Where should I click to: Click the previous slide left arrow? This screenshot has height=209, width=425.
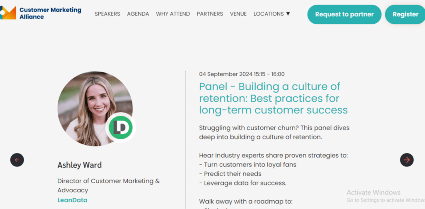point(17,160)
